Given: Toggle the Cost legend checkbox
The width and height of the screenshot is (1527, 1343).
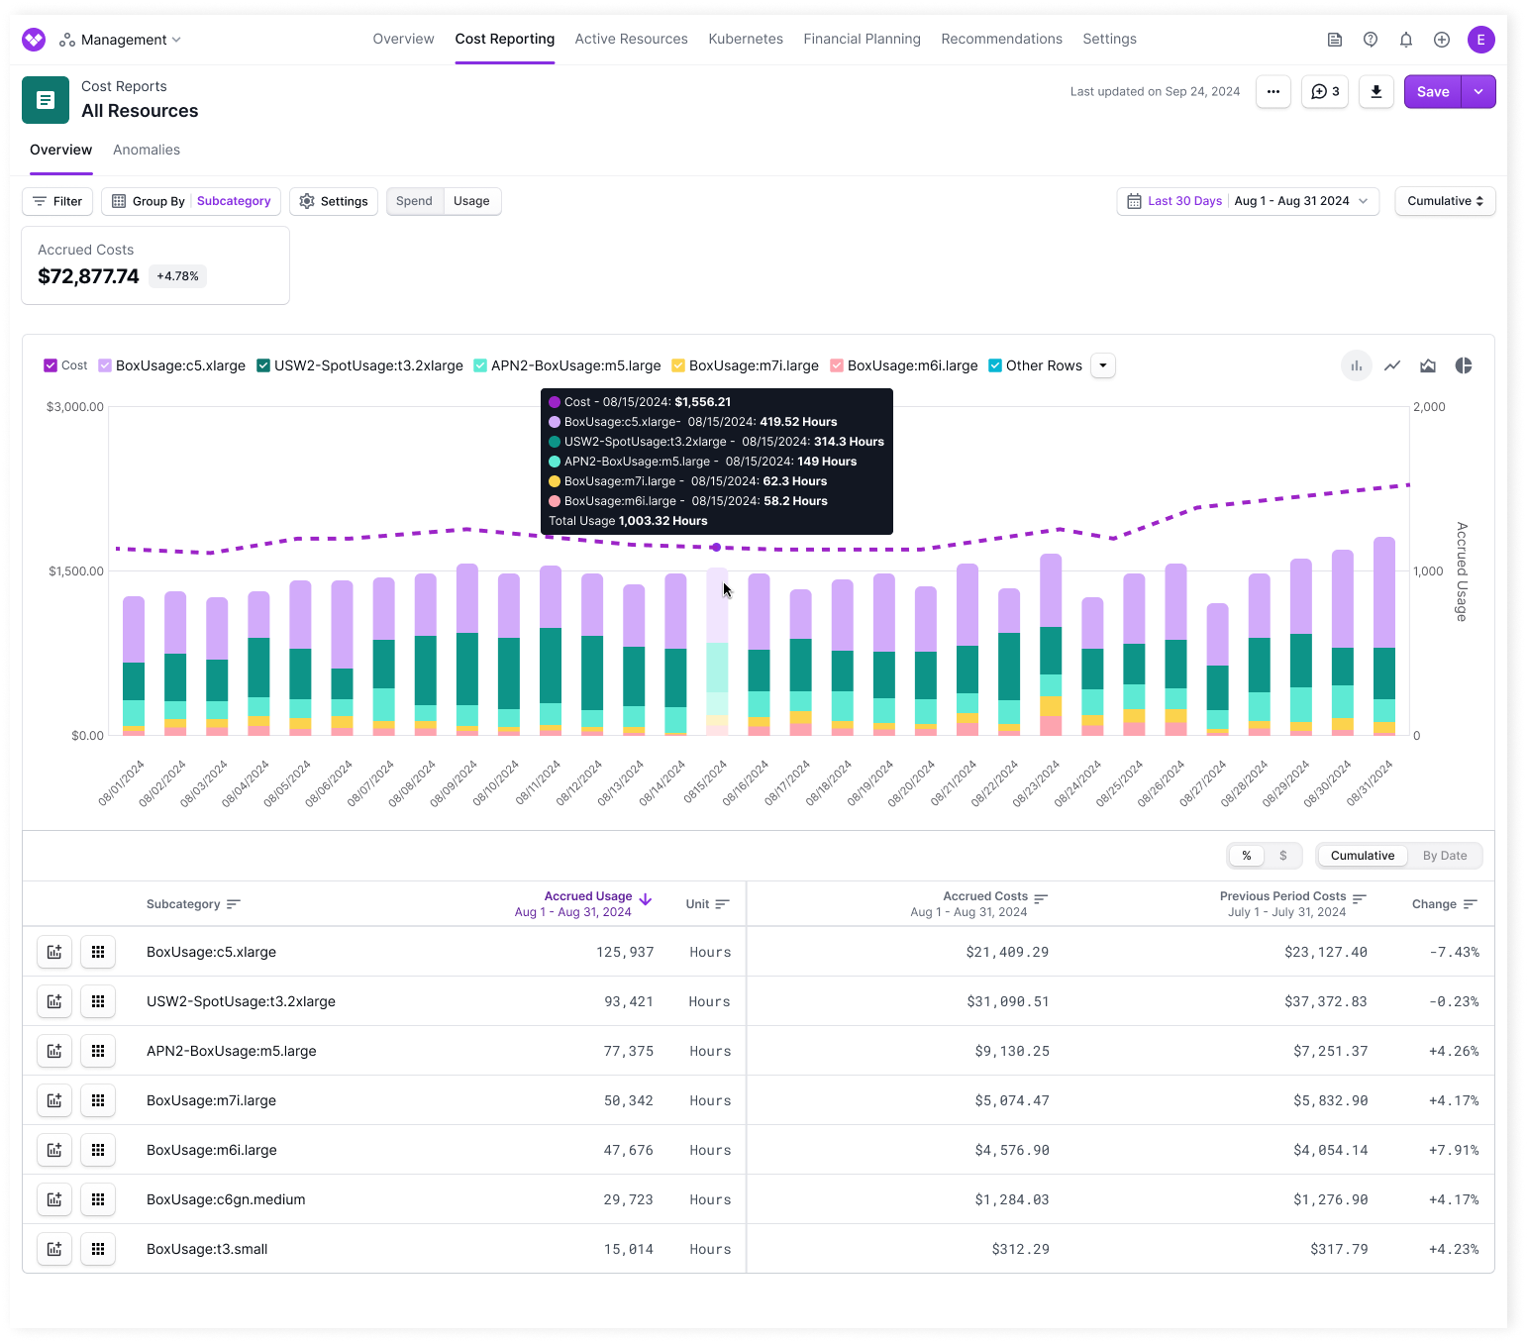Looking at the screenshot, I should [51, 365].
